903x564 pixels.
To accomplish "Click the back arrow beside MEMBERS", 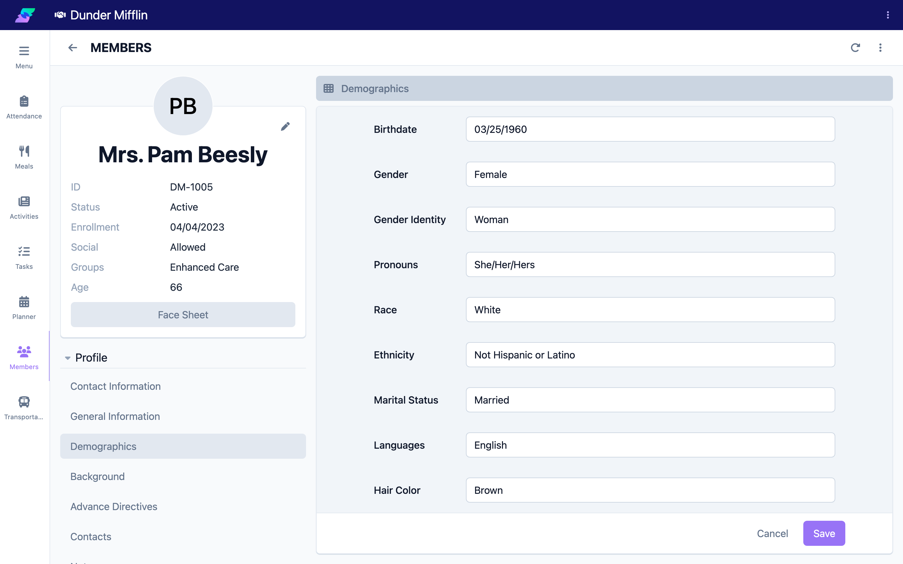I will point(73,48).
